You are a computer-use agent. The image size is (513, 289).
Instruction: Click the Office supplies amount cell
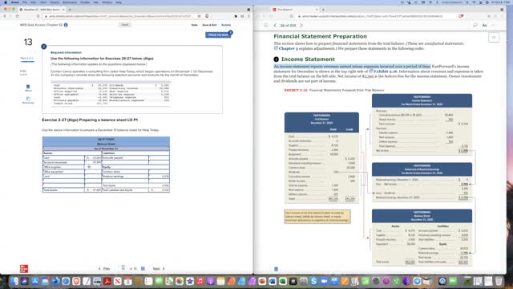coord(93,167)
